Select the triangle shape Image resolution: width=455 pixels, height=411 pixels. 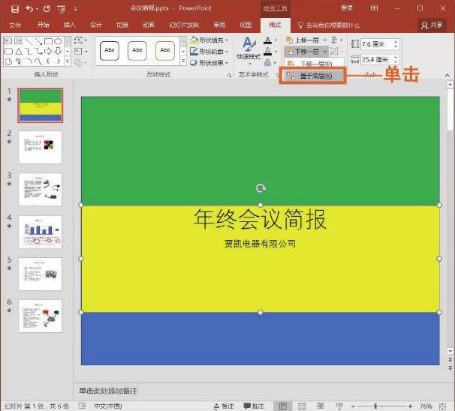(19, 52)
